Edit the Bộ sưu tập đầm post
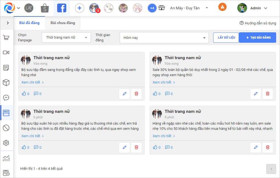This screenshot has height=178, width=280. coord(124,94)
